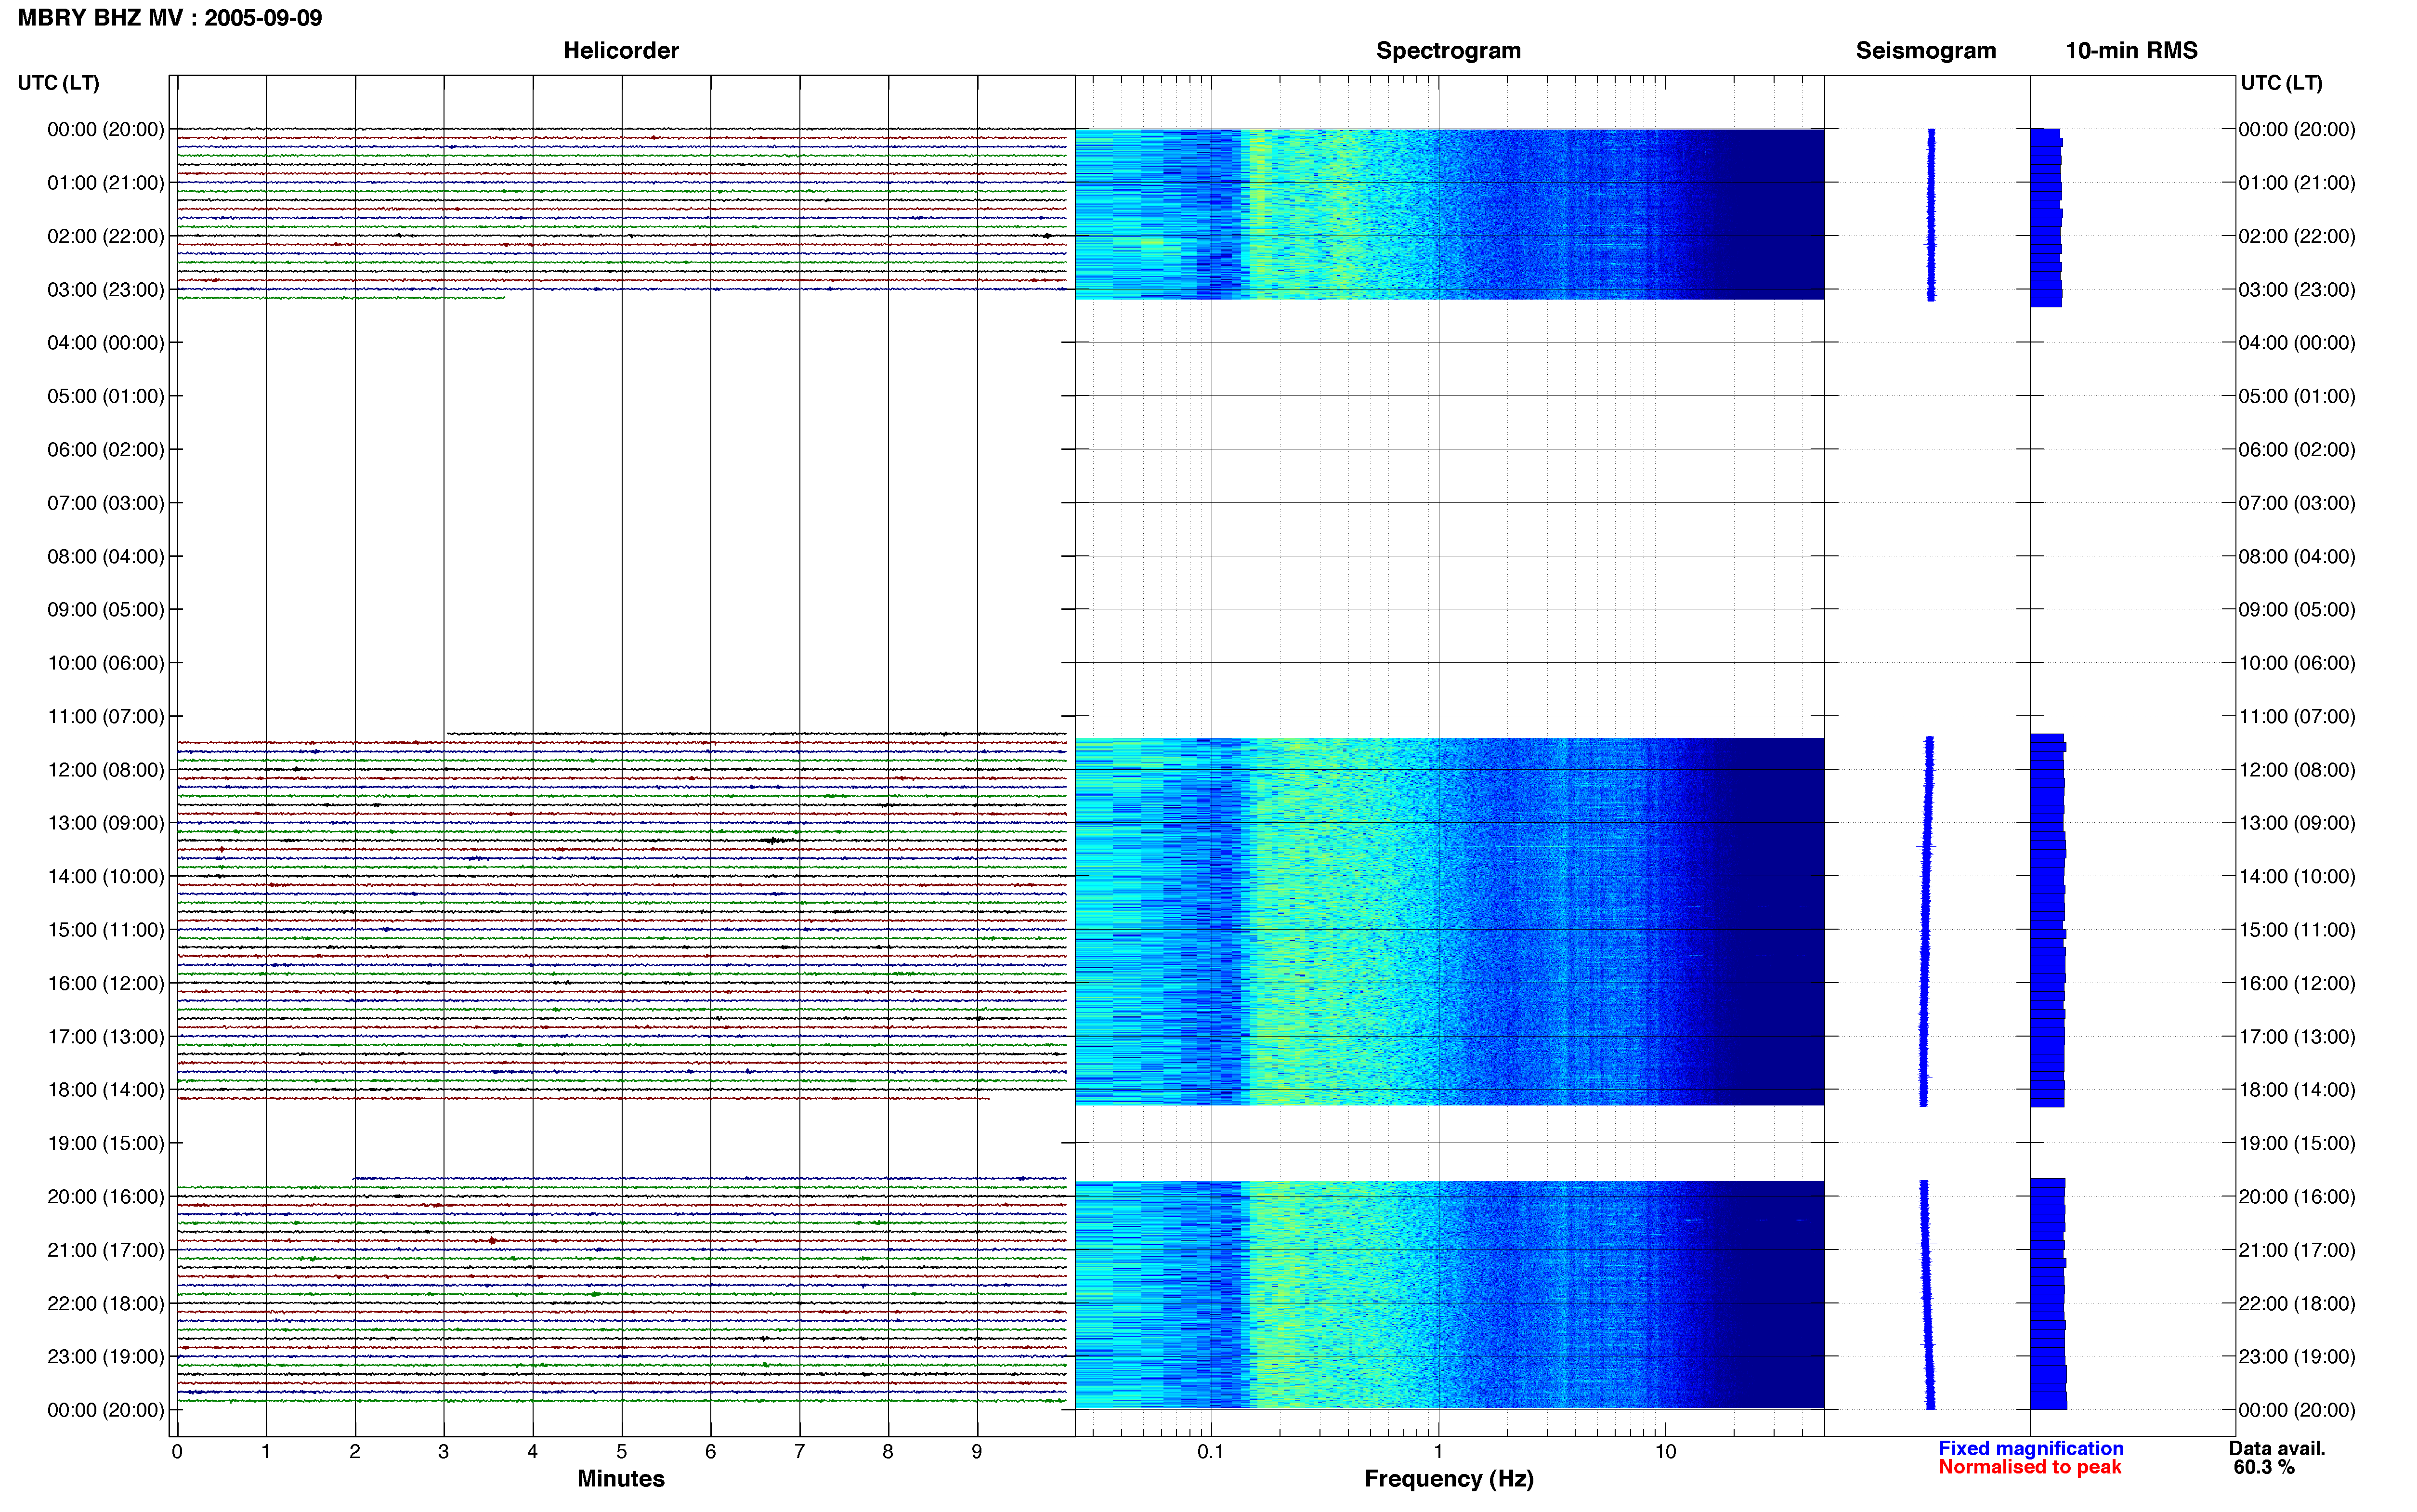Click 'UTC (LT)' label beside the RMS axis
This screenshot has height=1512, width=2417.
click(x=2281, y=83)
